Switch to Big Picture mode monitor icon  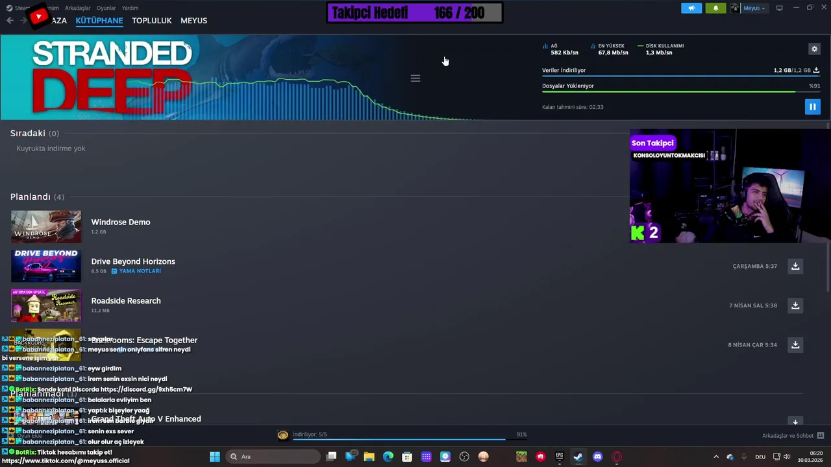click(780, 8)
